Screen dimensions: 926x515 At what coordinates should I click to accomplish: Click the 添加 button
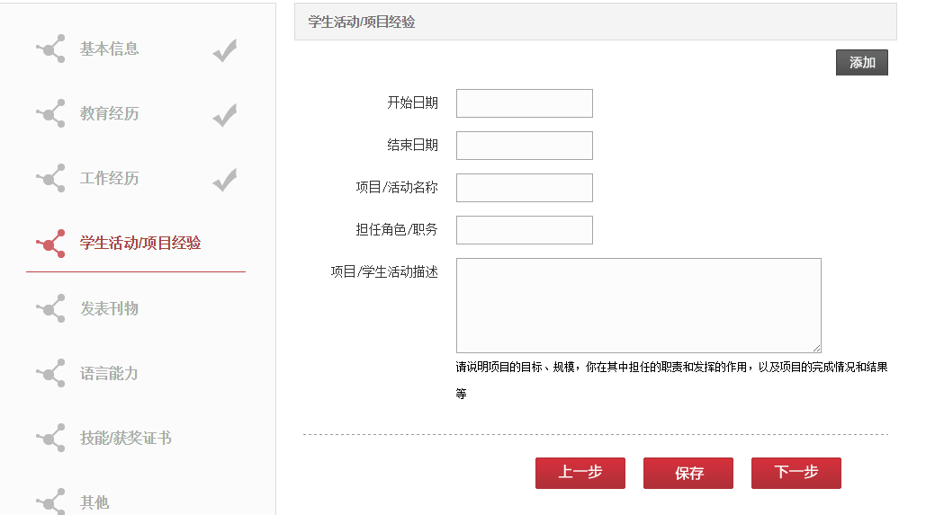[861, 63]
